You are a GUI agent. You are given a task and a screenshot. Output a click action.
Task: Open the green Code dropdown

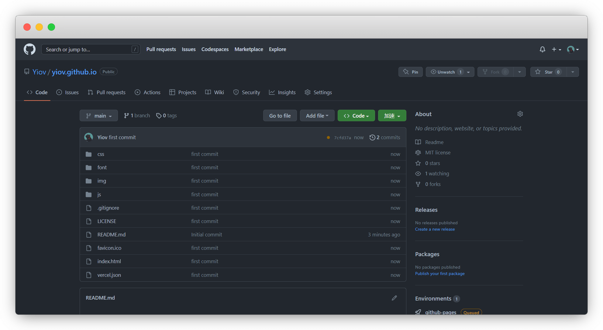point(356,116)
